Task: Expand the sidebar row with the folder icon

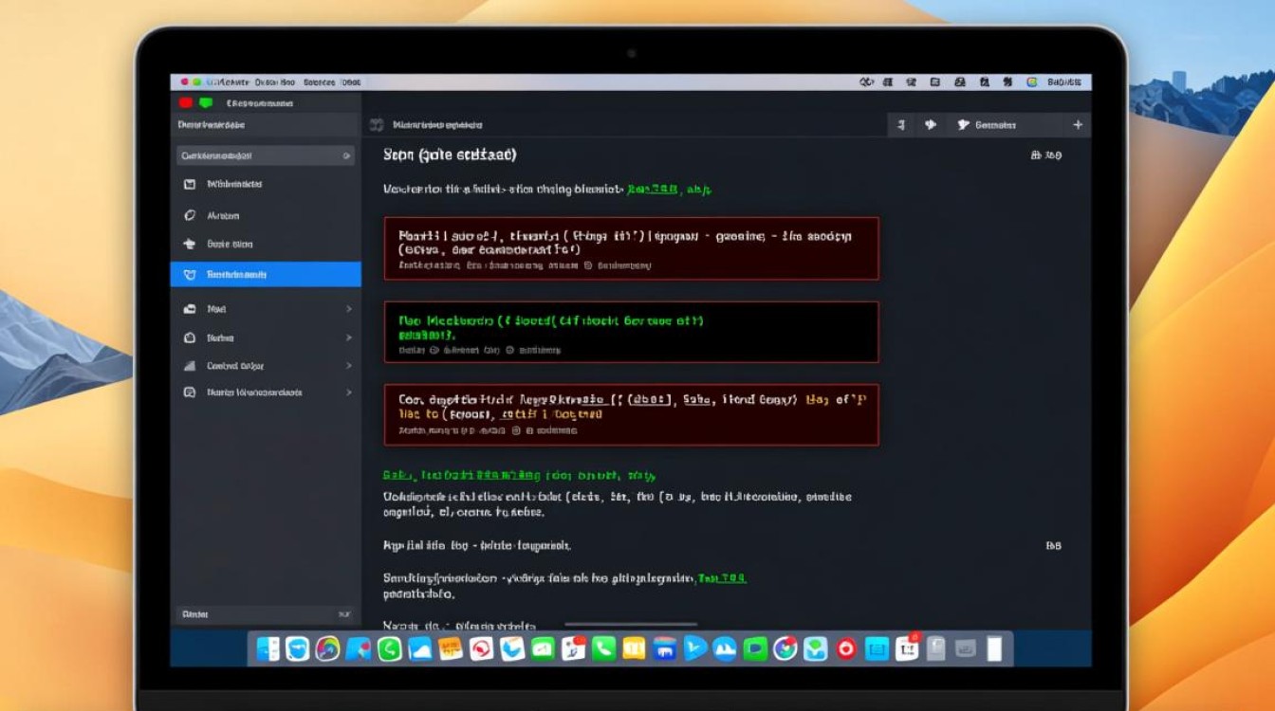Action: coord(348,309)
